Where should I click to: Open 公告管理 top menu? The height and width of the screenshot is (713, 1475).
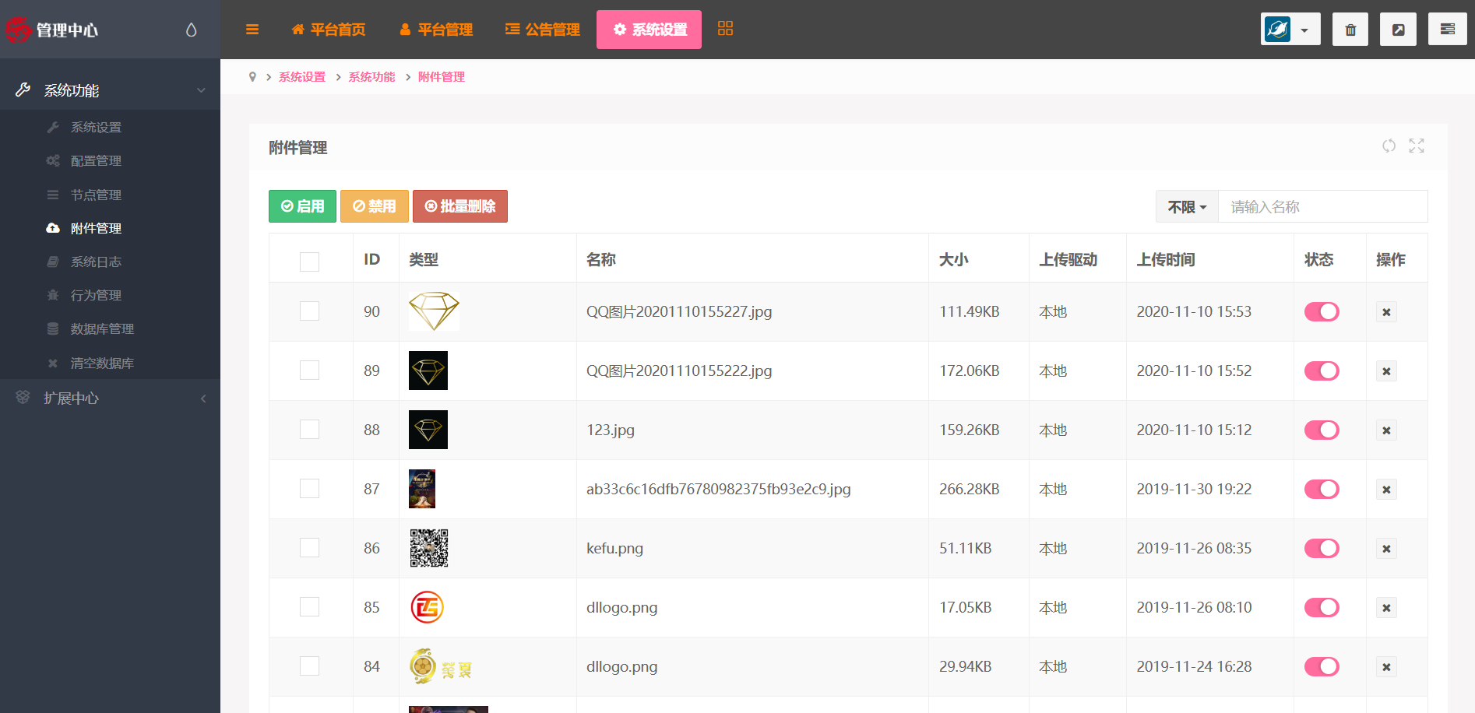pyautogui.click(x=542, y=30)
